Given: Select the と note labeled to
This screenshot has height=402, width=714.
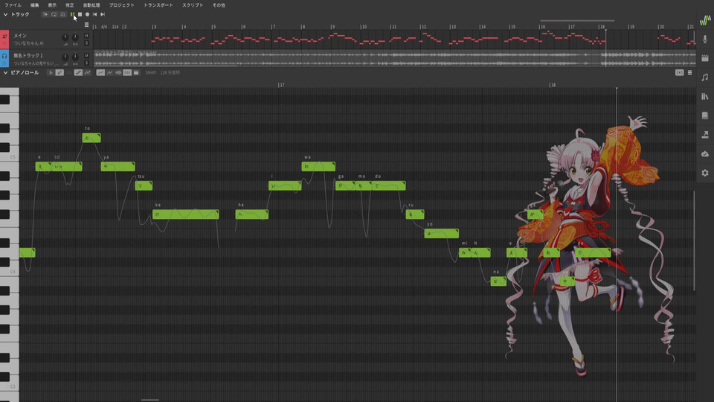Looking at the screenshot, I should point(91,138).
